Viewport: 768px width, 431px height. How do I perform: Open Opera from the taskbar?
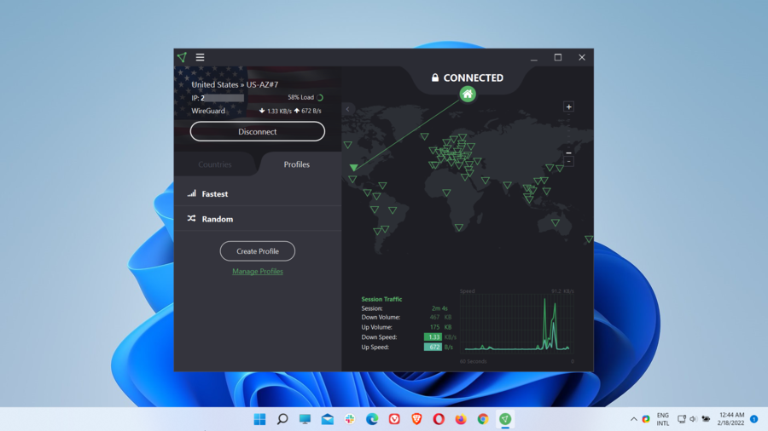(439, 419)
